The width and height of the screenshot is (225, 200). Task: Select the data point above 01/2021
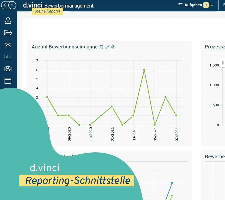click(112, 106)
